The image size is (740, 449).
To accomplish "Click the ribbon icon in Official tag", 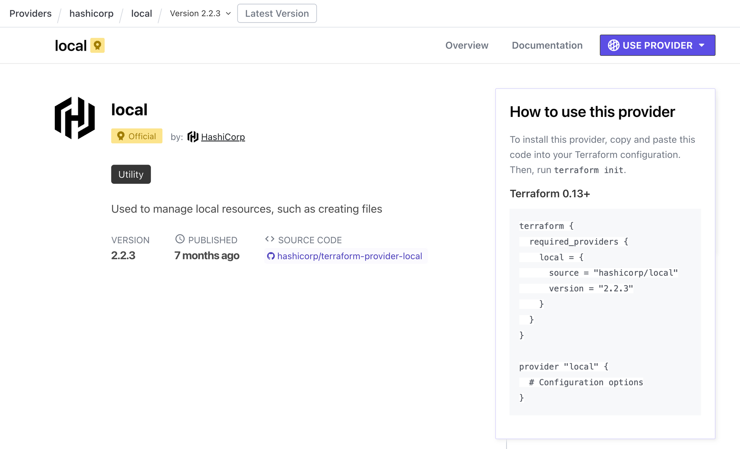I will click(x=121, y=136).
